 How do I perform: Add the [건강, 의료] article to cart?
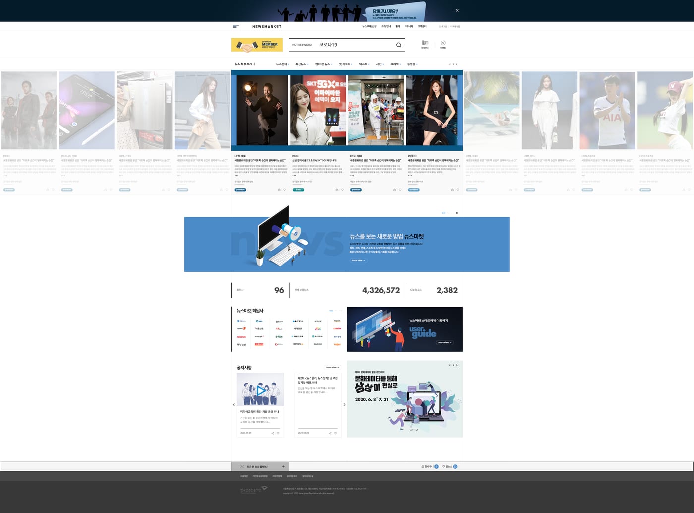[x=395, y=190]
